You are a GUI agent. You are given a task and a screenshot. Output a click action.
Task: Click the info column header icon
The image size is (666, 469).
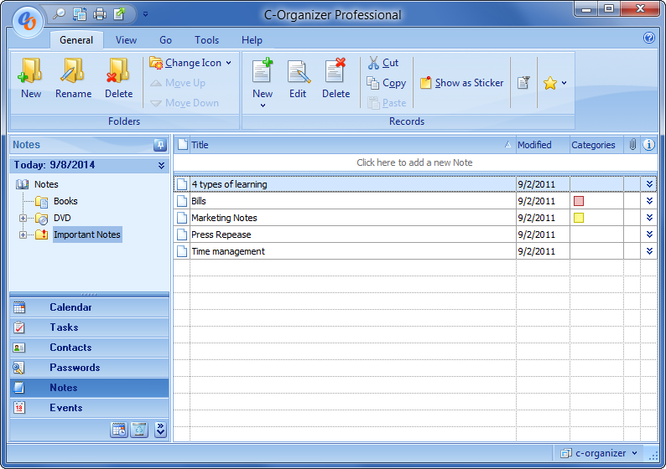[648, 145]
